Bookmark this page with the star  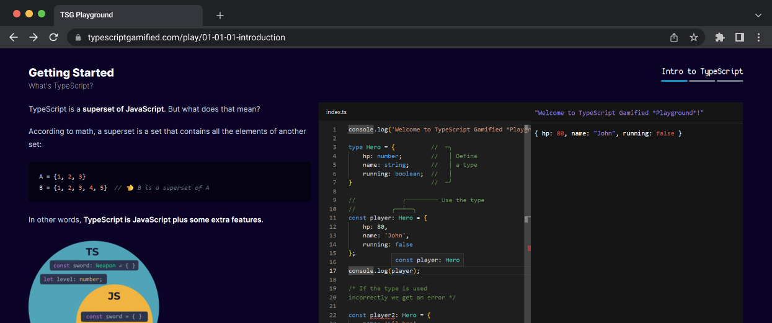tap(694, 37)
